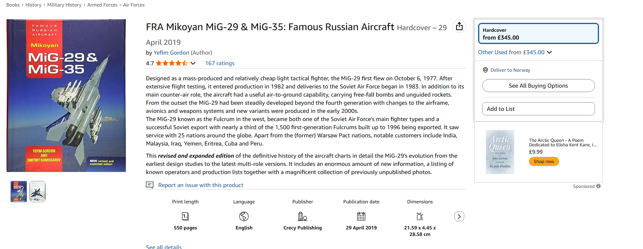
Task: Click the Dimensions icon
Action: click(x=420, y=216)
